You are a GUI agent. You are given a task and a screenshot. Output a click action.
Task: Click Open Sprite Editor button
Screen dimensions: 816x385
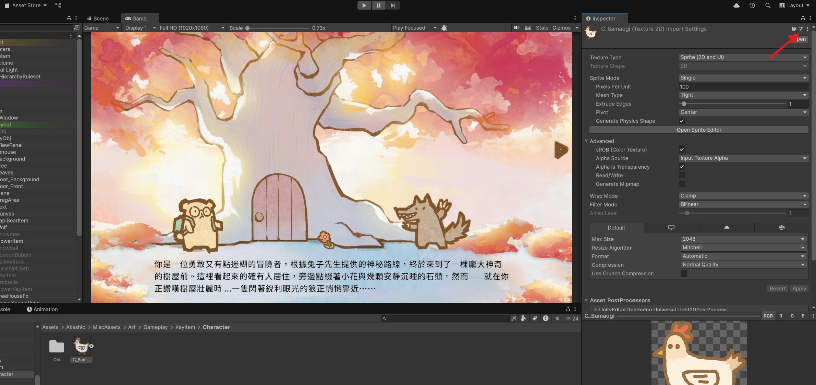pyautogui.click(x=699, y=130)
